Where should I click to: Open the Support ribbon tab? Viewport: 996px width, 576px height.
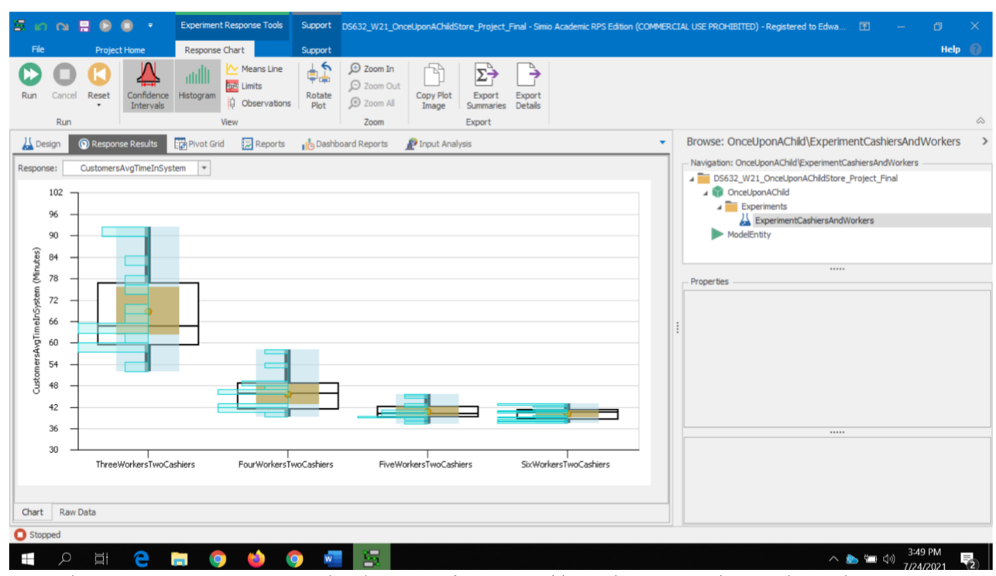316,50
